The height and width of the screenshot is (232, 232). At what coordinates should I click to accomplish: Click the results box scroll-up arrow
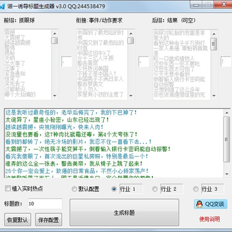point(226,113)
